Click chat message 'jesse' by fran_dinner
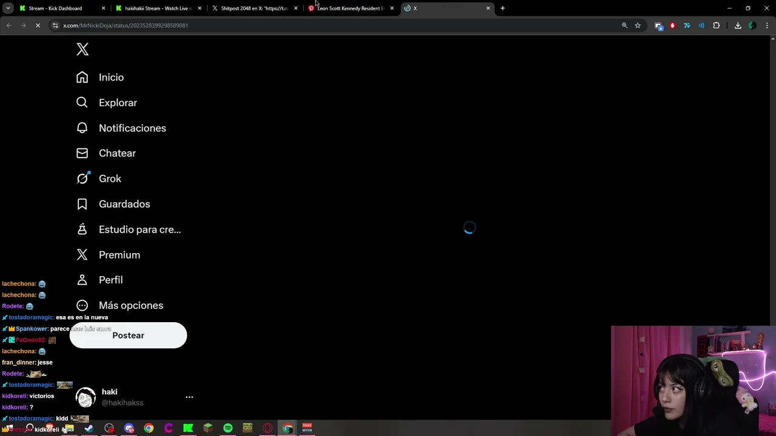This screenshot has height=436, width=776. tap(45, 362)
